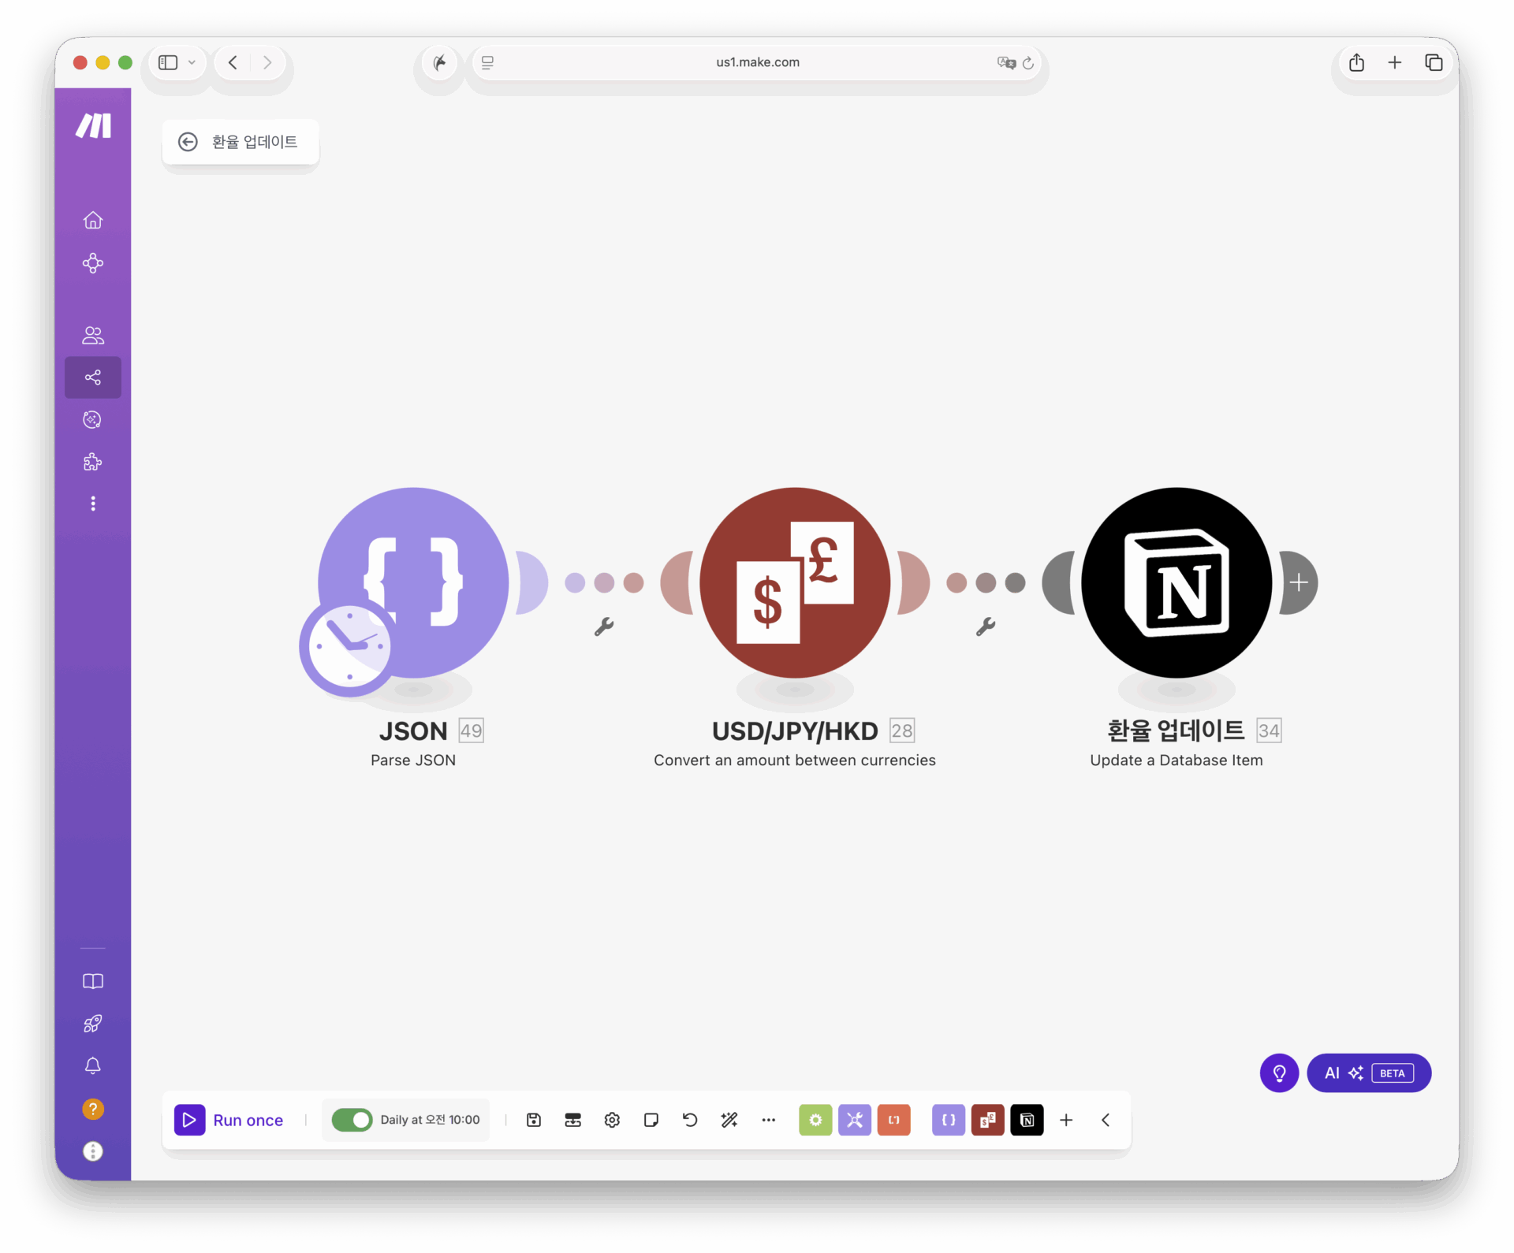Add a favorite app with toolbar plus
This screenshot has width=1514, height=1253.
pos(1066,1120)
